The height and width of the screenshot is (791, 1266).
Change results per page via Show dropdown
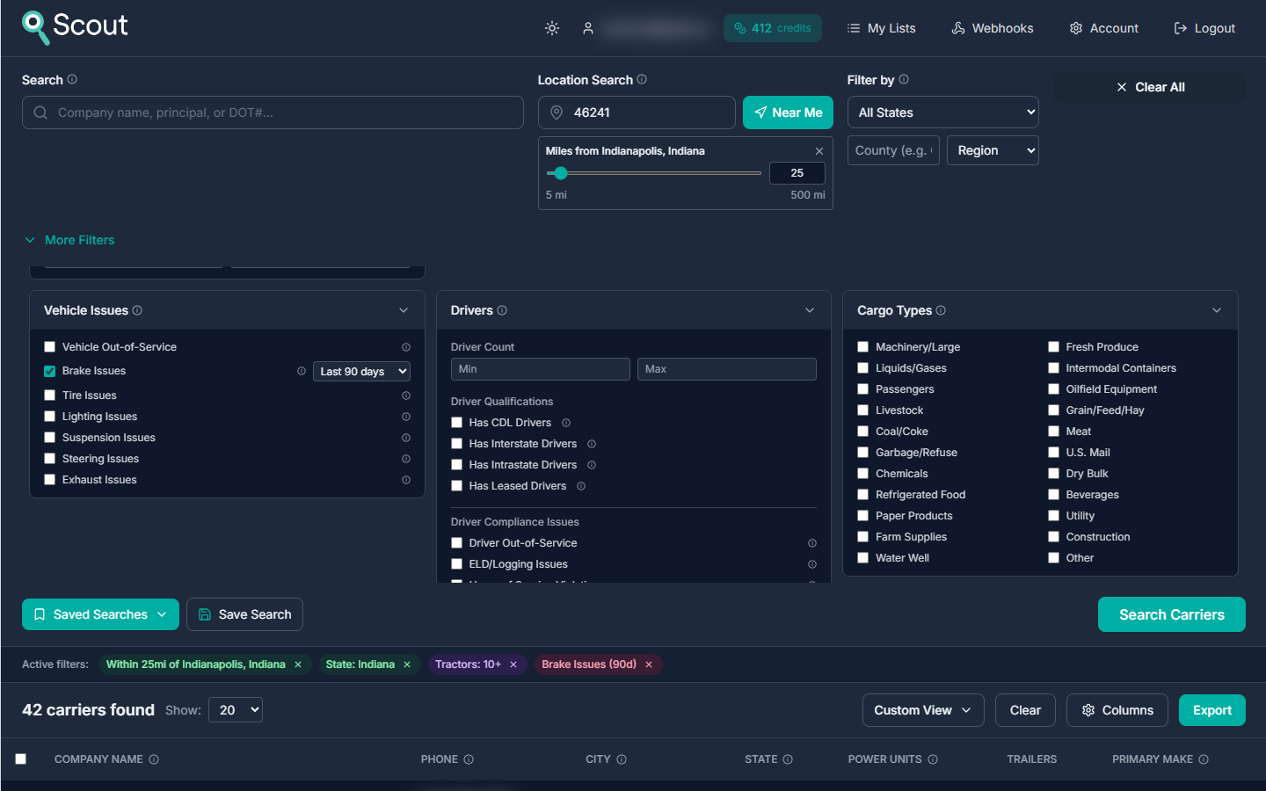pyautogui.click(x=235, y=709)
